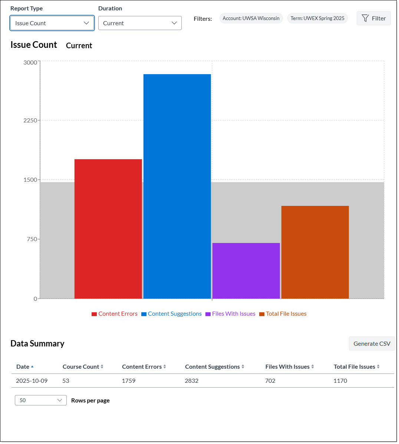This screenshot has height=444, width=399.
Task: Click the Account: UWSA Wisconsin filter chip
Action: pyautogui.click(x=251, y=18)
